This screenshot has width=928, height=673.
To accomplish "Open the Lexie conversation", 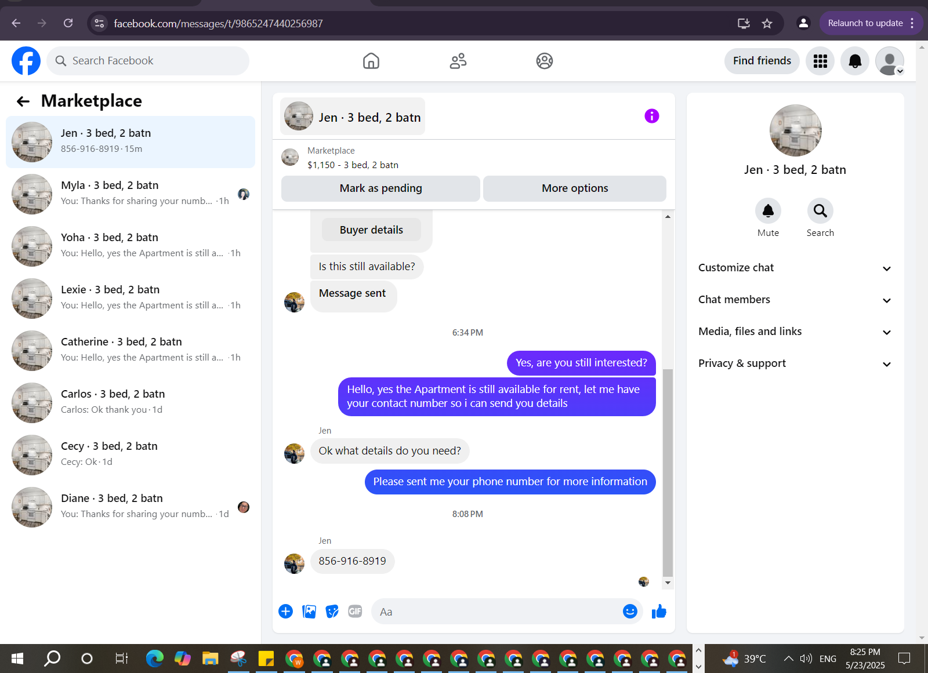I will (130, 299).
